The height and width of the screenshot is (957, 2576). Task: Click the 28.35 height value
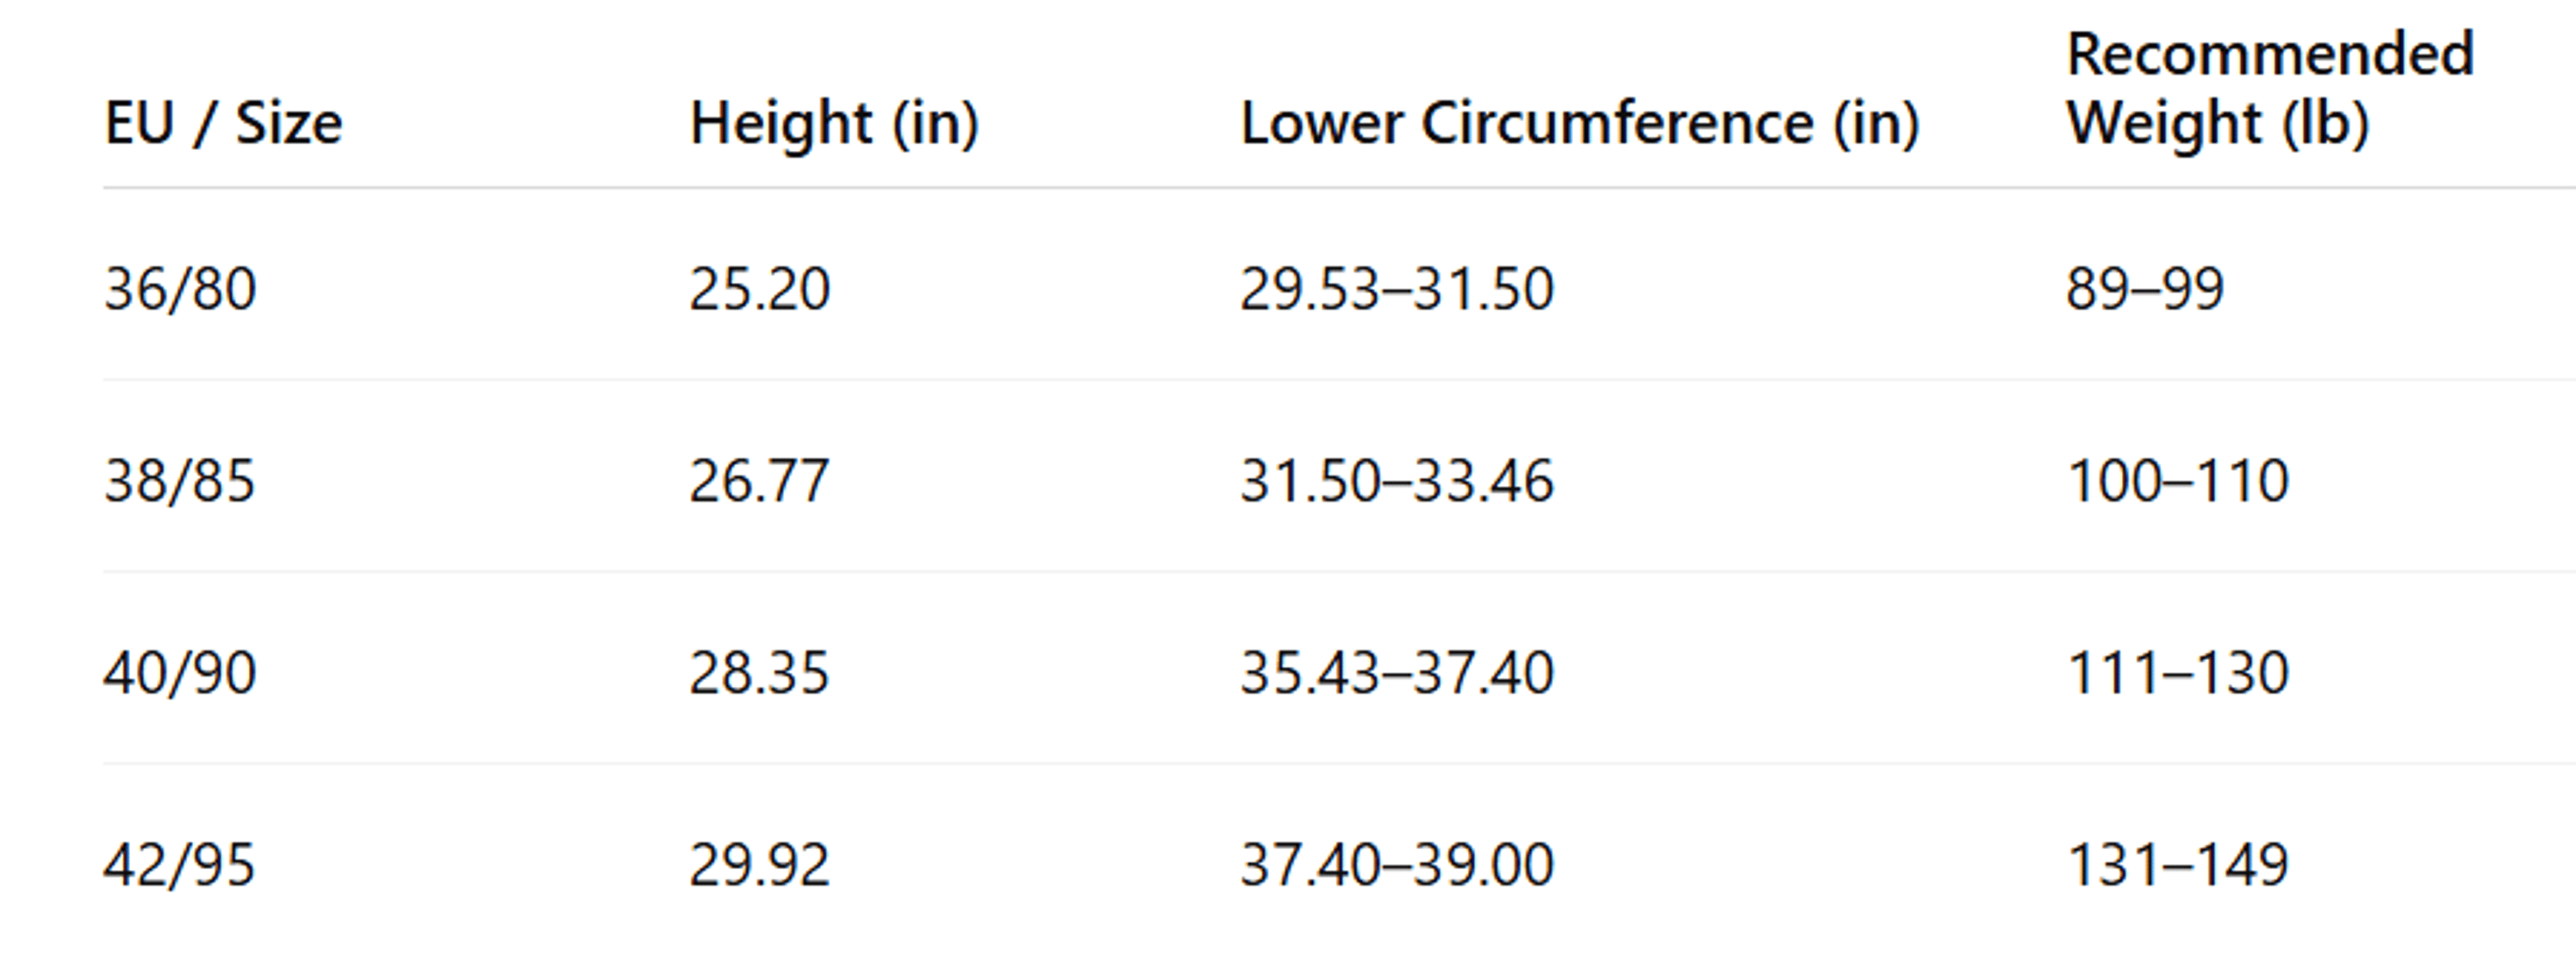click(x=760, y=674)
